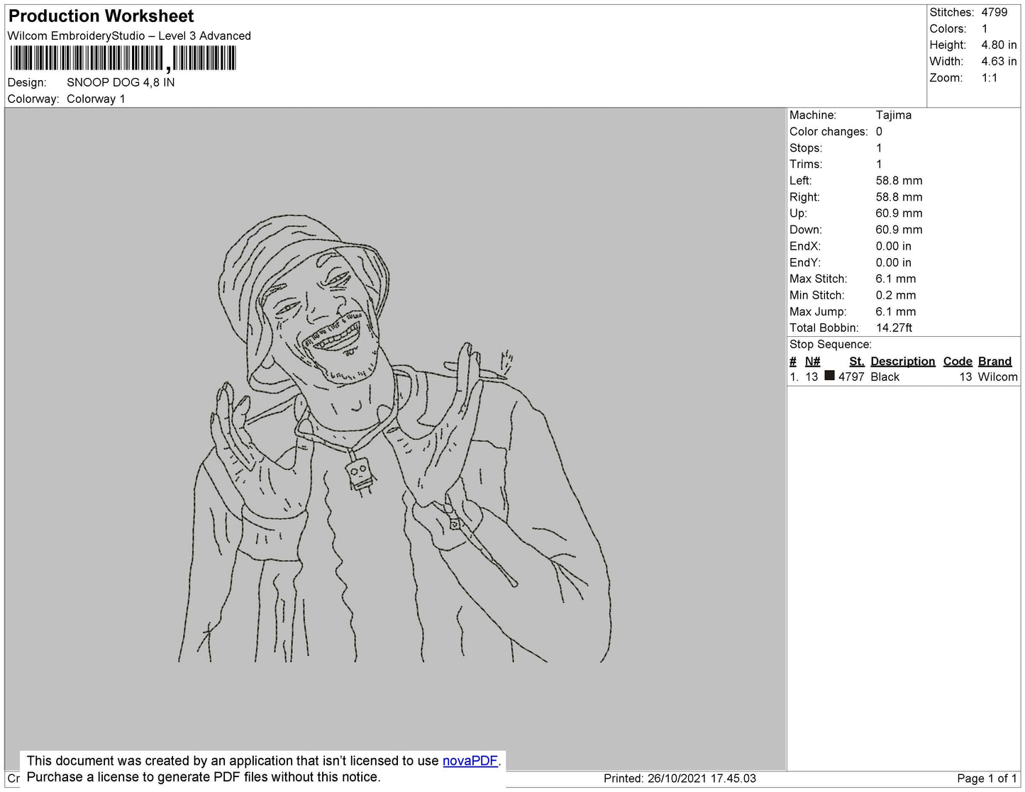
Task: Select the stitch count 4797 in Stop Sequence
Action: (x=851, y=377)
